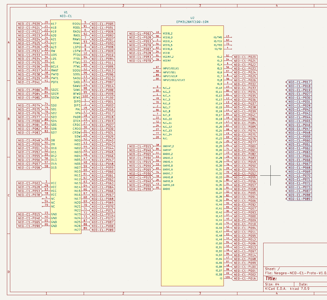Select the U1 reference designator text
The width and height of the screenshot is (327, 300).
tap(66, 12)
